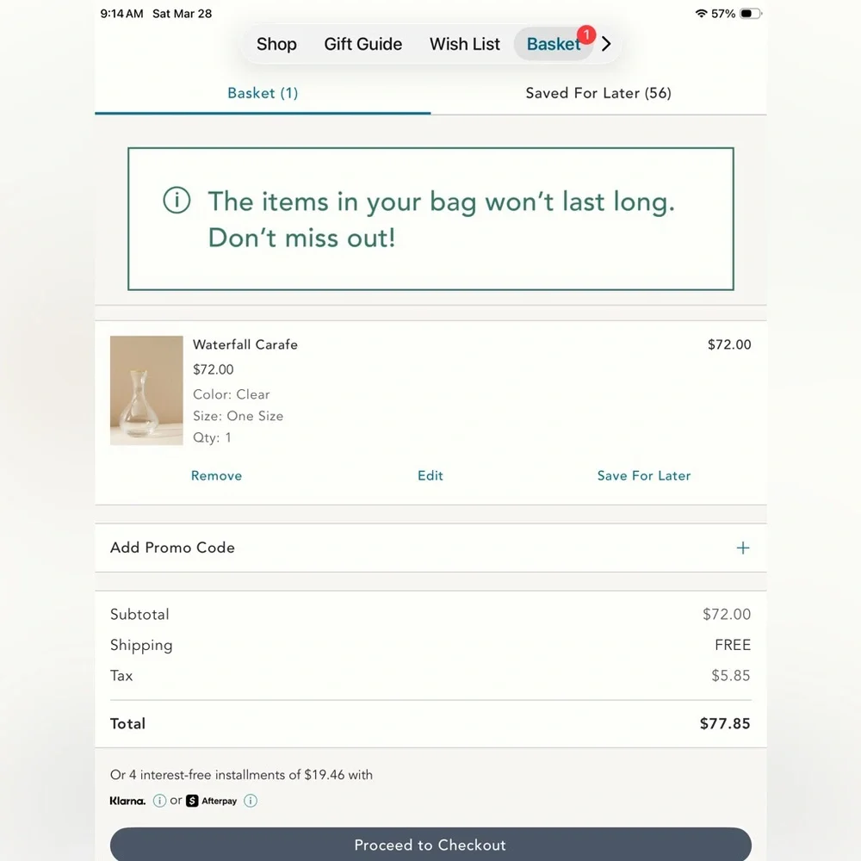This screenshot has width=861, height=861.
Task: Open the Klarna info icon
Action: (x=159, y=801)
